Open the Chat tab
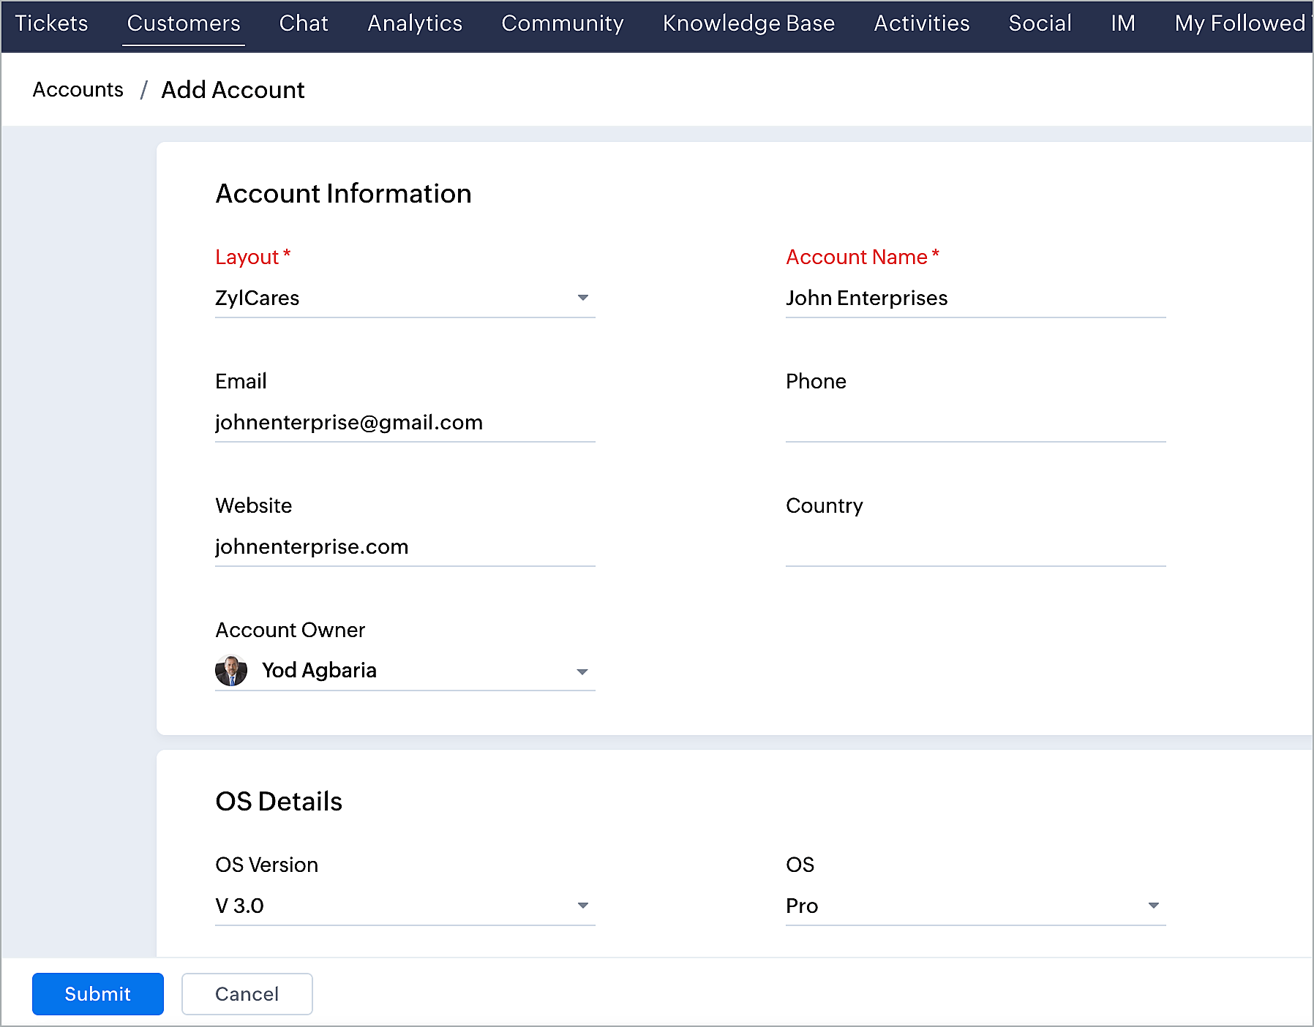The height and width of the screenshot is (1027, 1314). point(304,23)
